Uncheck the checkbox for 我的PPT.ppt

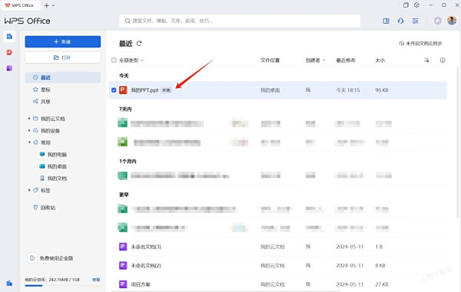(x=114, y=90)
